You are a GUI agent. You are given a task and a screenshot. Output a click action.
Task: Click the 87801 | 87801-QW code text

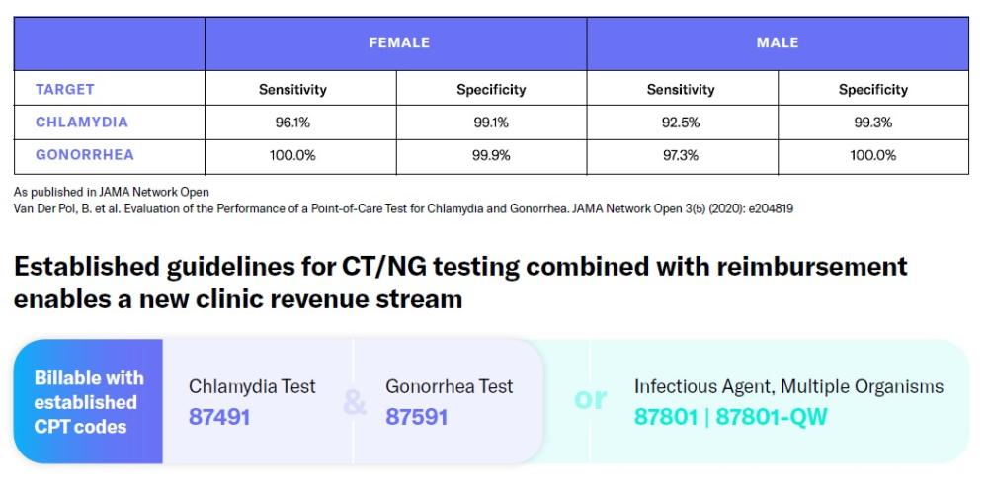click(x=730, y=417)
